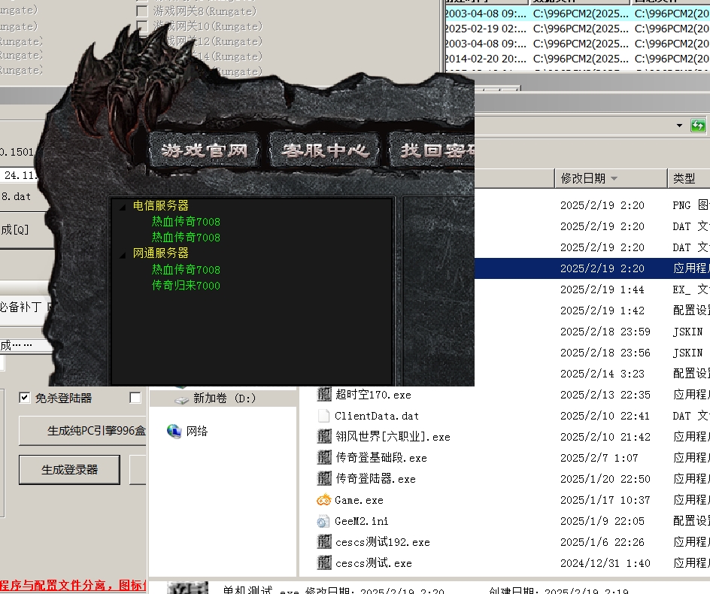710x594 pixels.
Task: Click the 游戏官网 navigation button
Action: pyautogui.click(x=205, y=150)
